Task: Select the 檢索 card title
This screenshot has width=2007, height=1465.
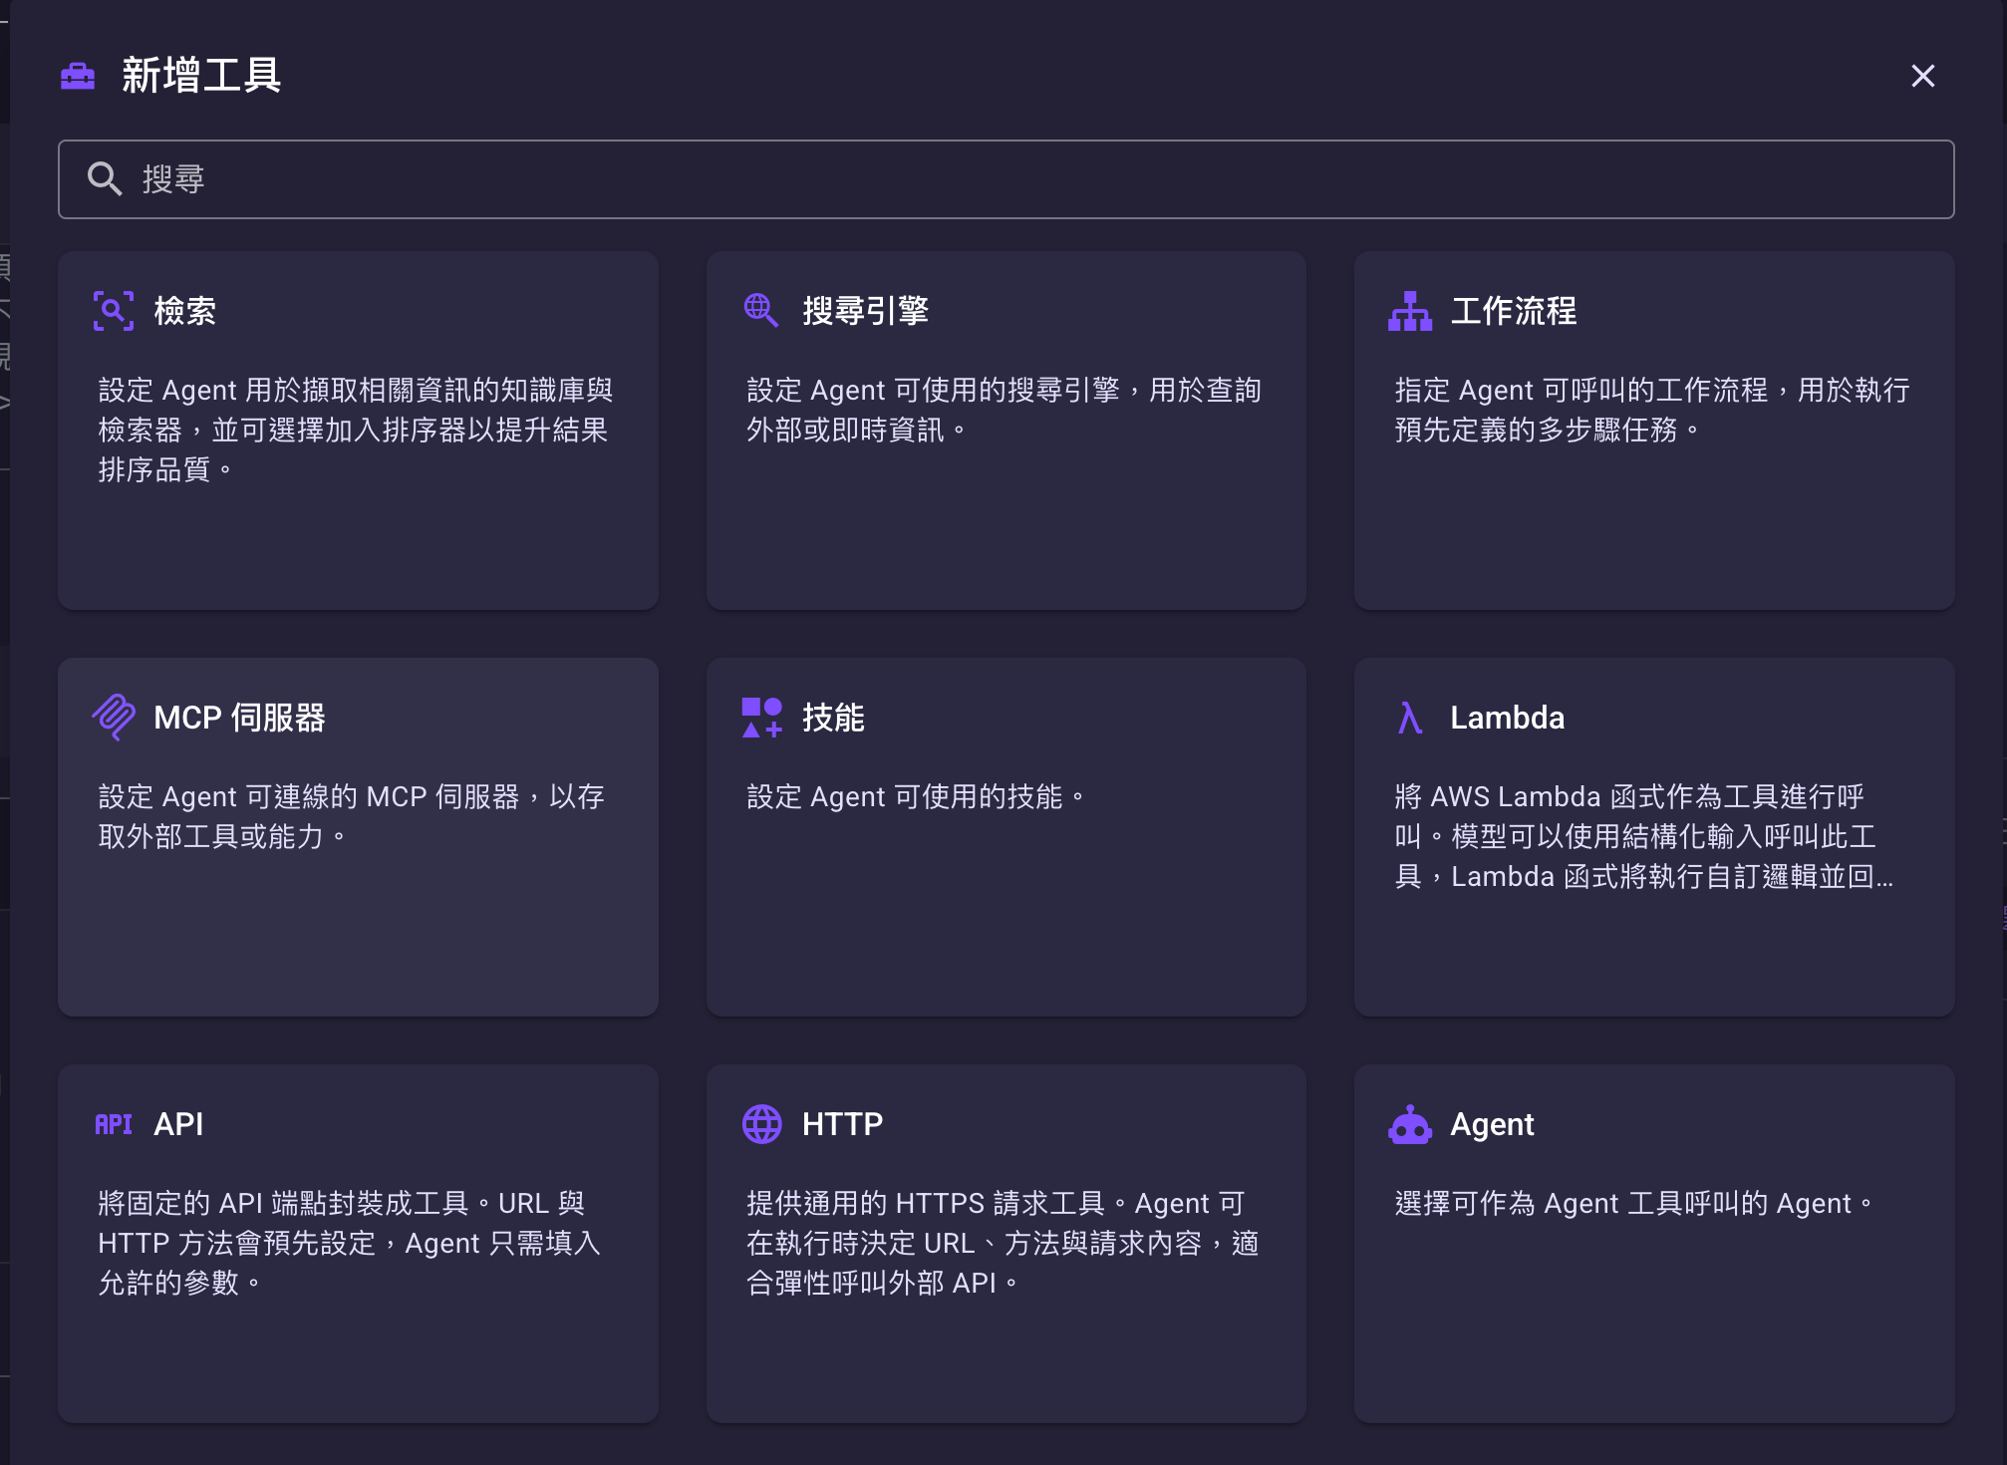Action: coord(185,311)
